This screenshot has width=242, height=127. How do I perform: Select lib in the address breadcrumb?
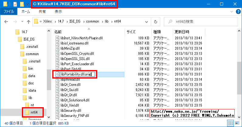pyautogui.click(x=107, y=21)
